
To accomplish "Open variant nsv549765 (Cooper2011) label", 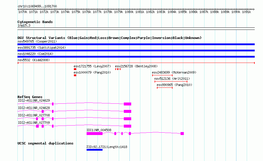I will point(37,41).
